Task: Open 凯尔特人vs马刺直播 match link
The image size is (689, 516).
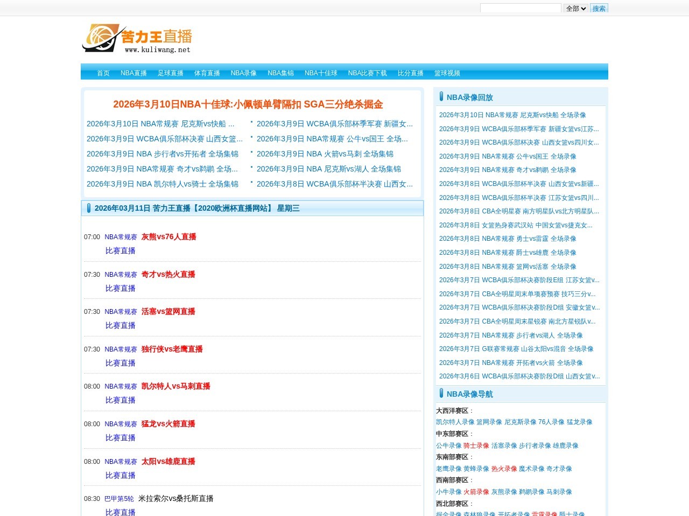Action: tap(175, 386)
